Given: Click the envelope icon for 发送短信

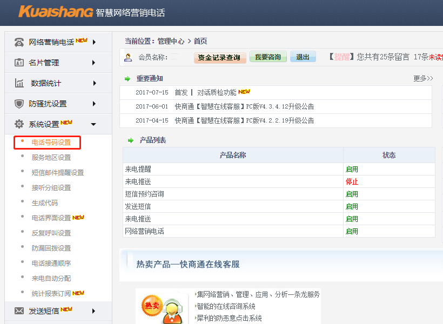Looking at the screenshot, I should [19, 310].
